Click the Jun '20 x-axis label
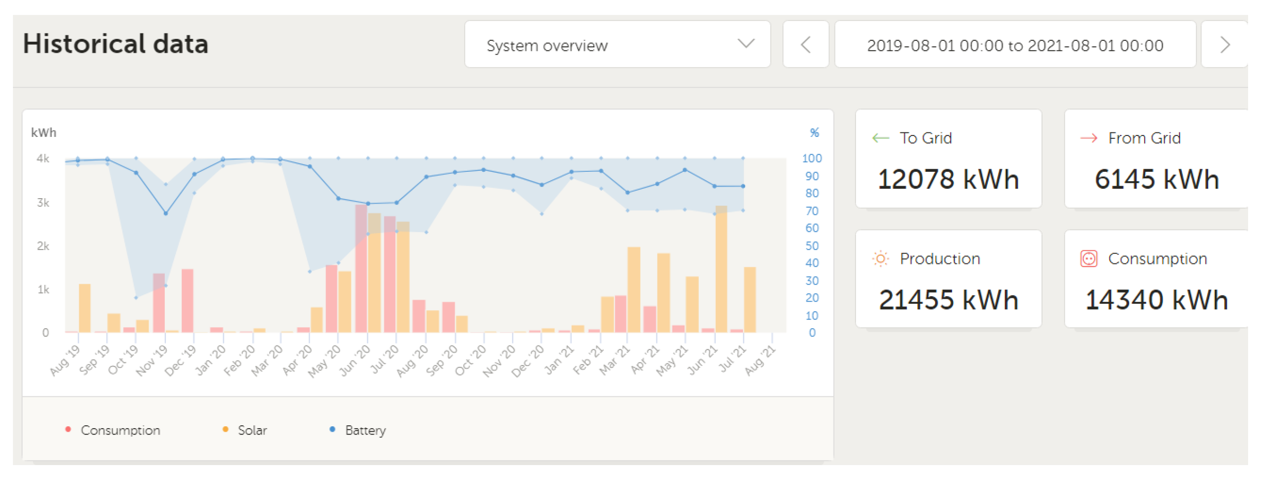This screenshot has height=482, width=1269. point(355,360)
